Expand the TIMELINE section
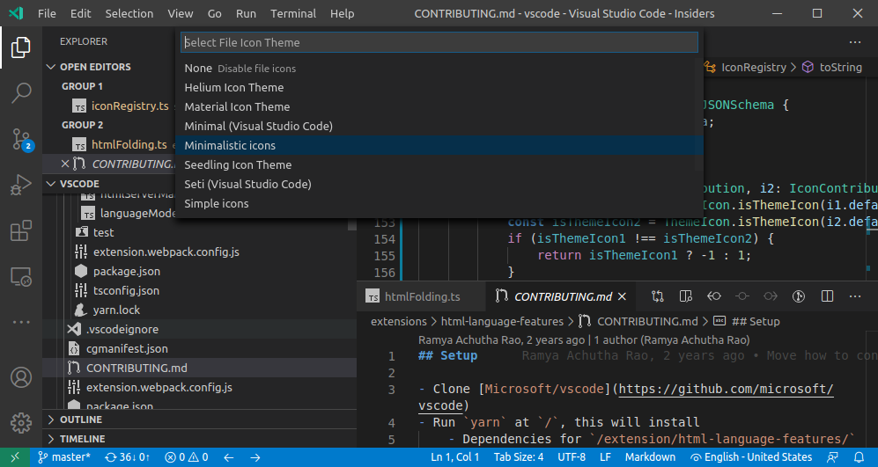 82,439
